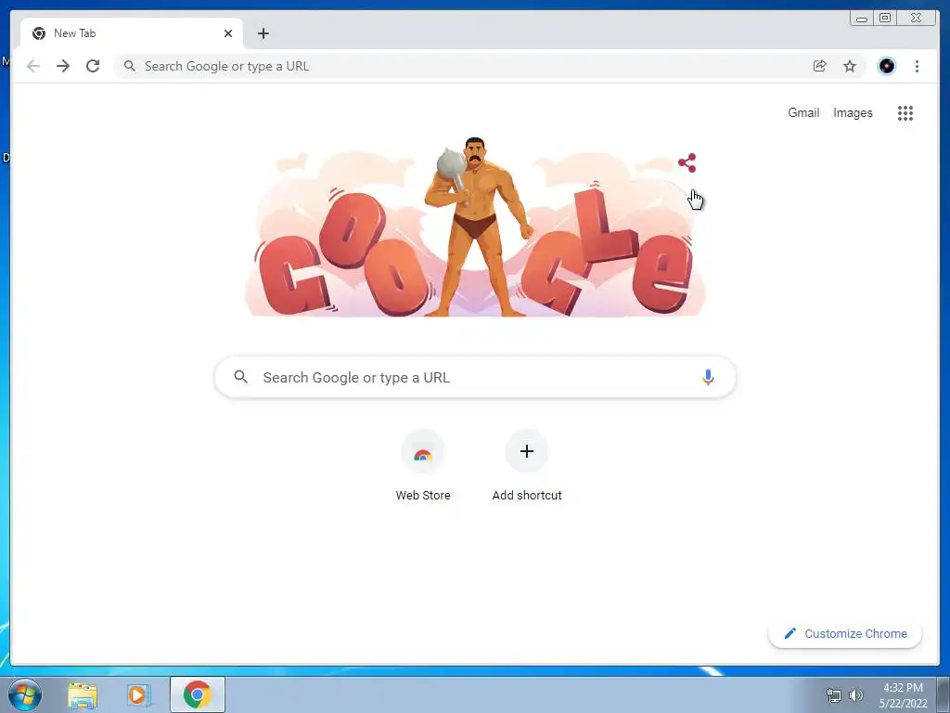The height and width of the screenshot is (713, 950).
Task: Open the wrestler Google doodle
Action: tap(475, 227)
